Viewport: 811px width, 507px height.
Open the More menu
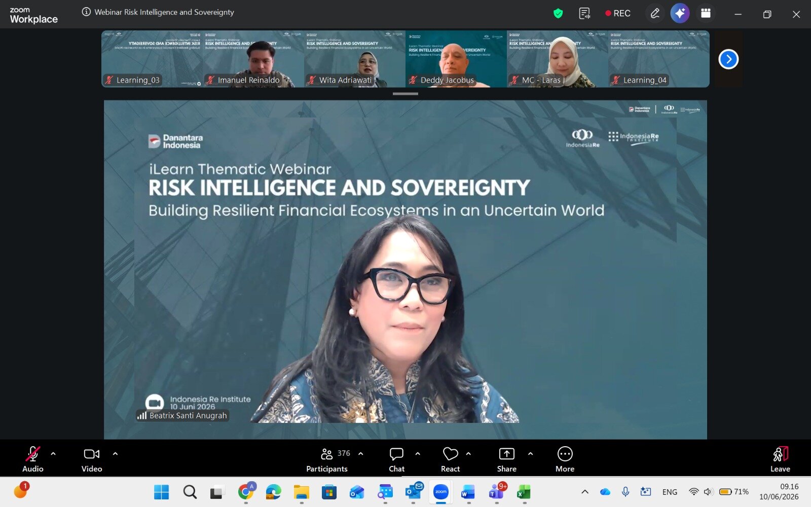[565, 460]
